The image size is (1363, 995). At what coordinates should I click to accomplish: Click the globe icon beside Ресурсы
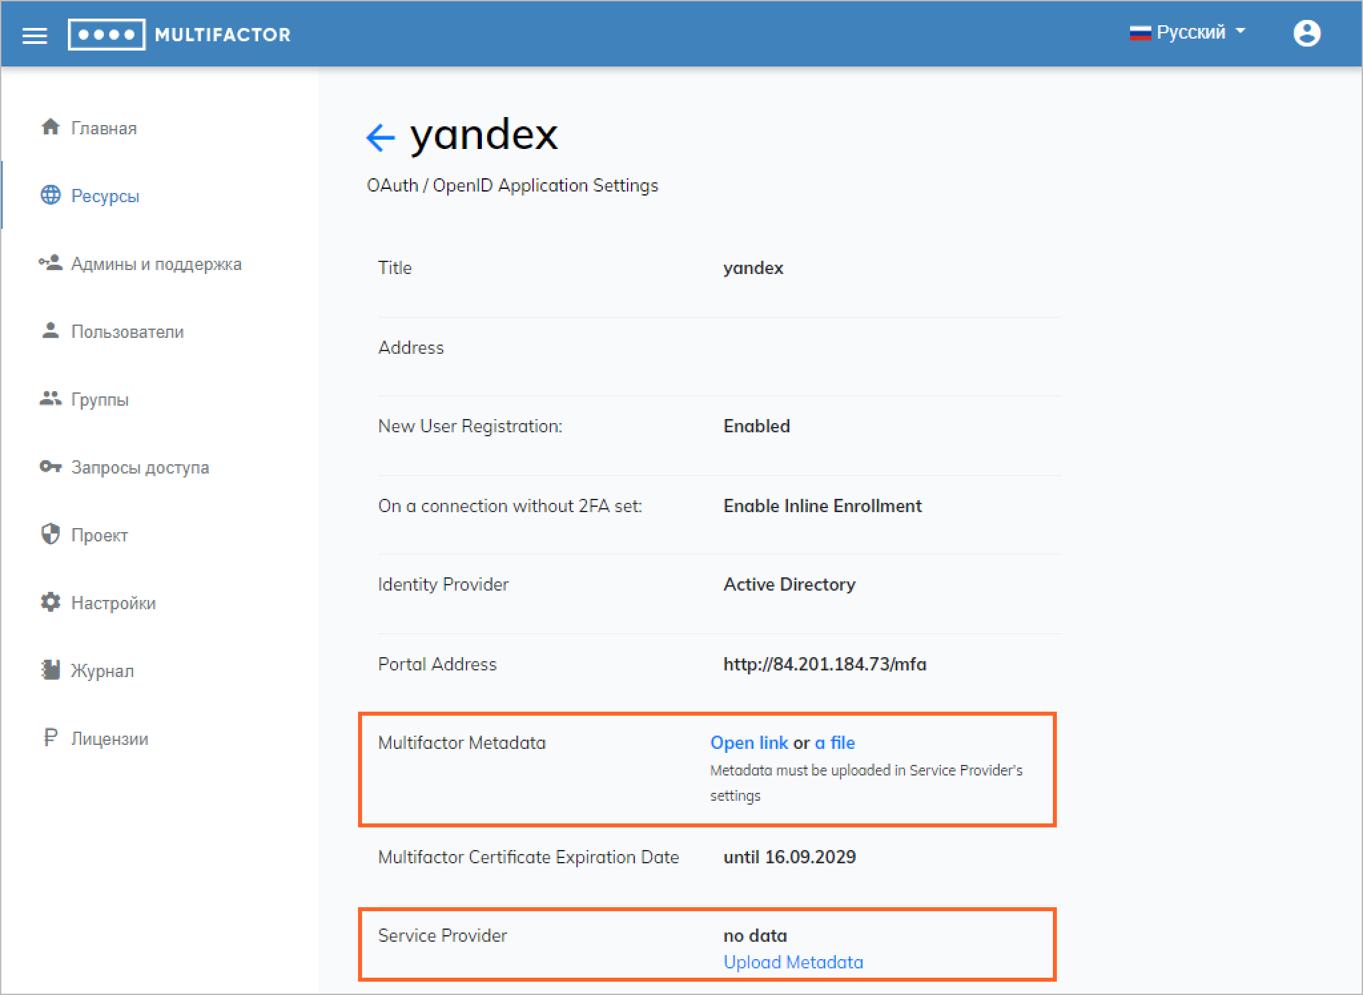[x=51, y=195]
